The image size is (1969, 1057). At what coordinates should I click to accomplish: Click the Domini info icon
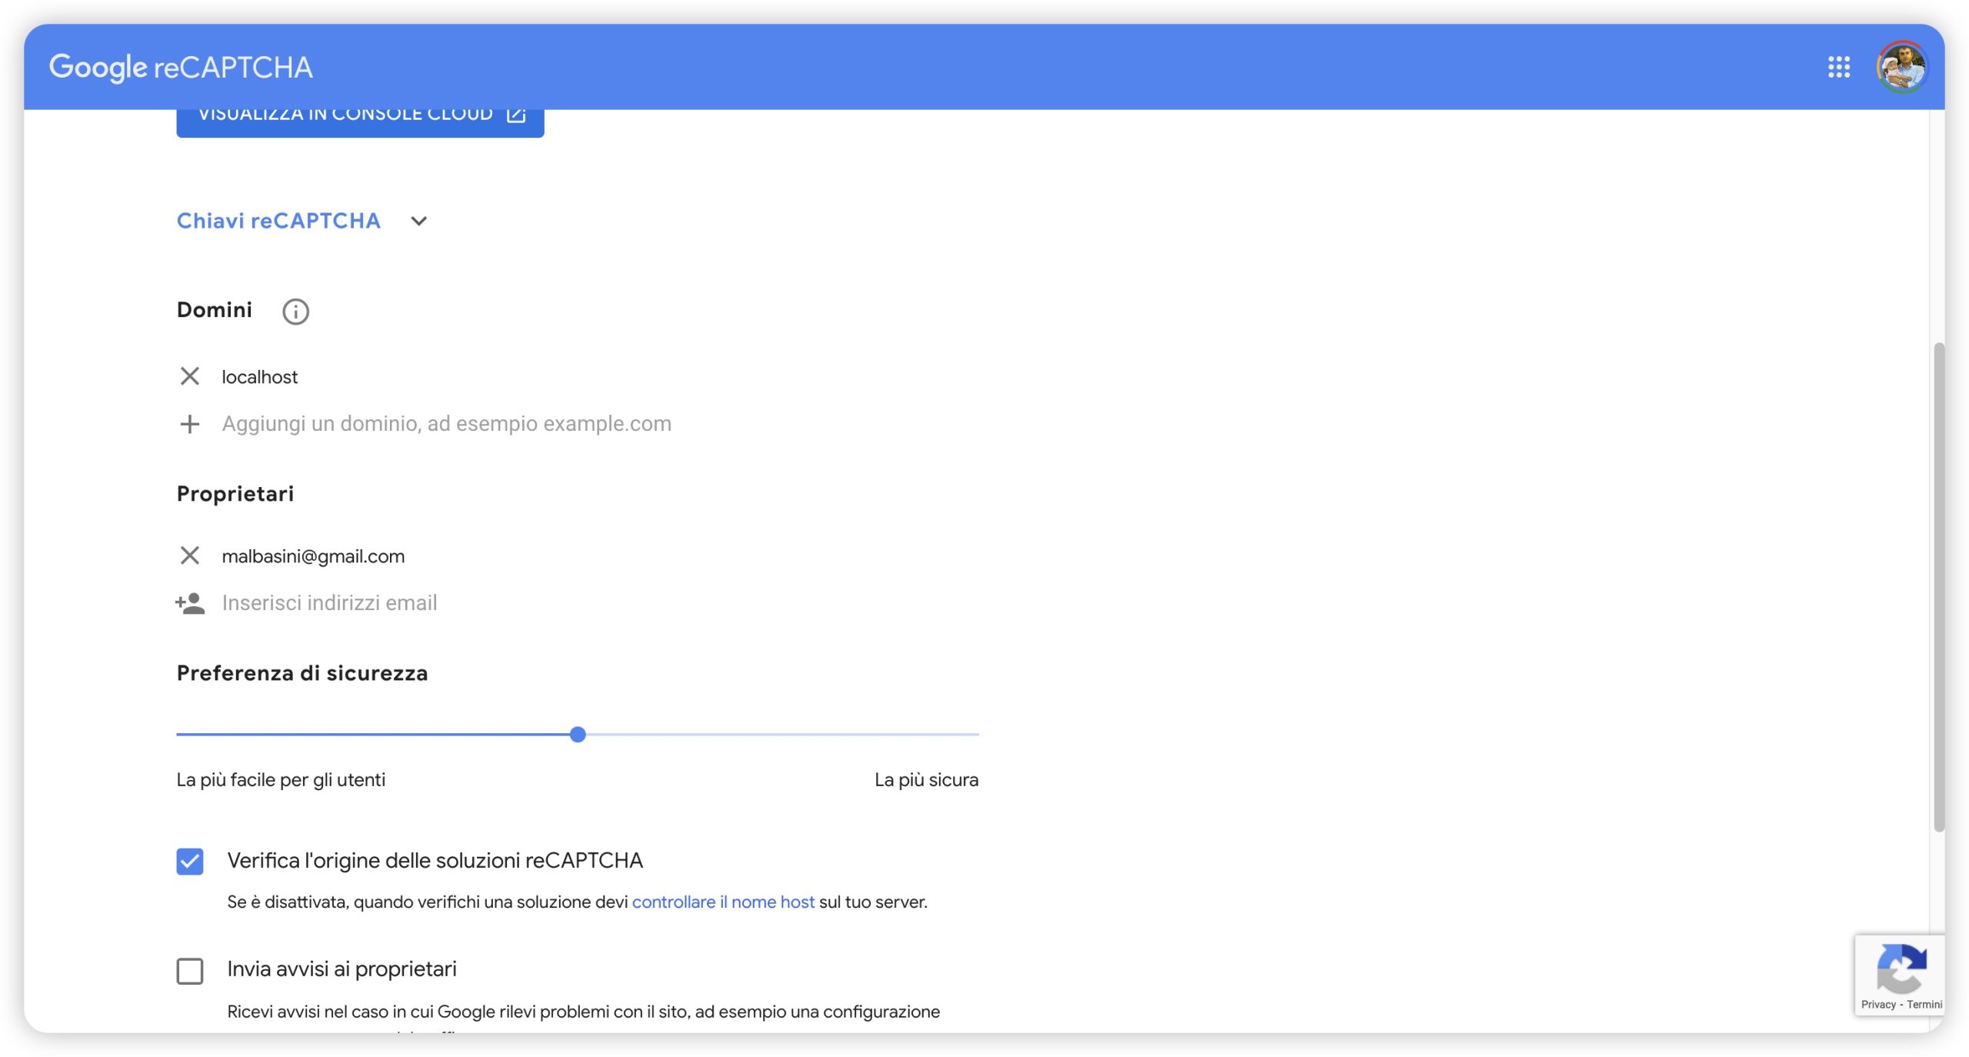[x=295, y=311]
